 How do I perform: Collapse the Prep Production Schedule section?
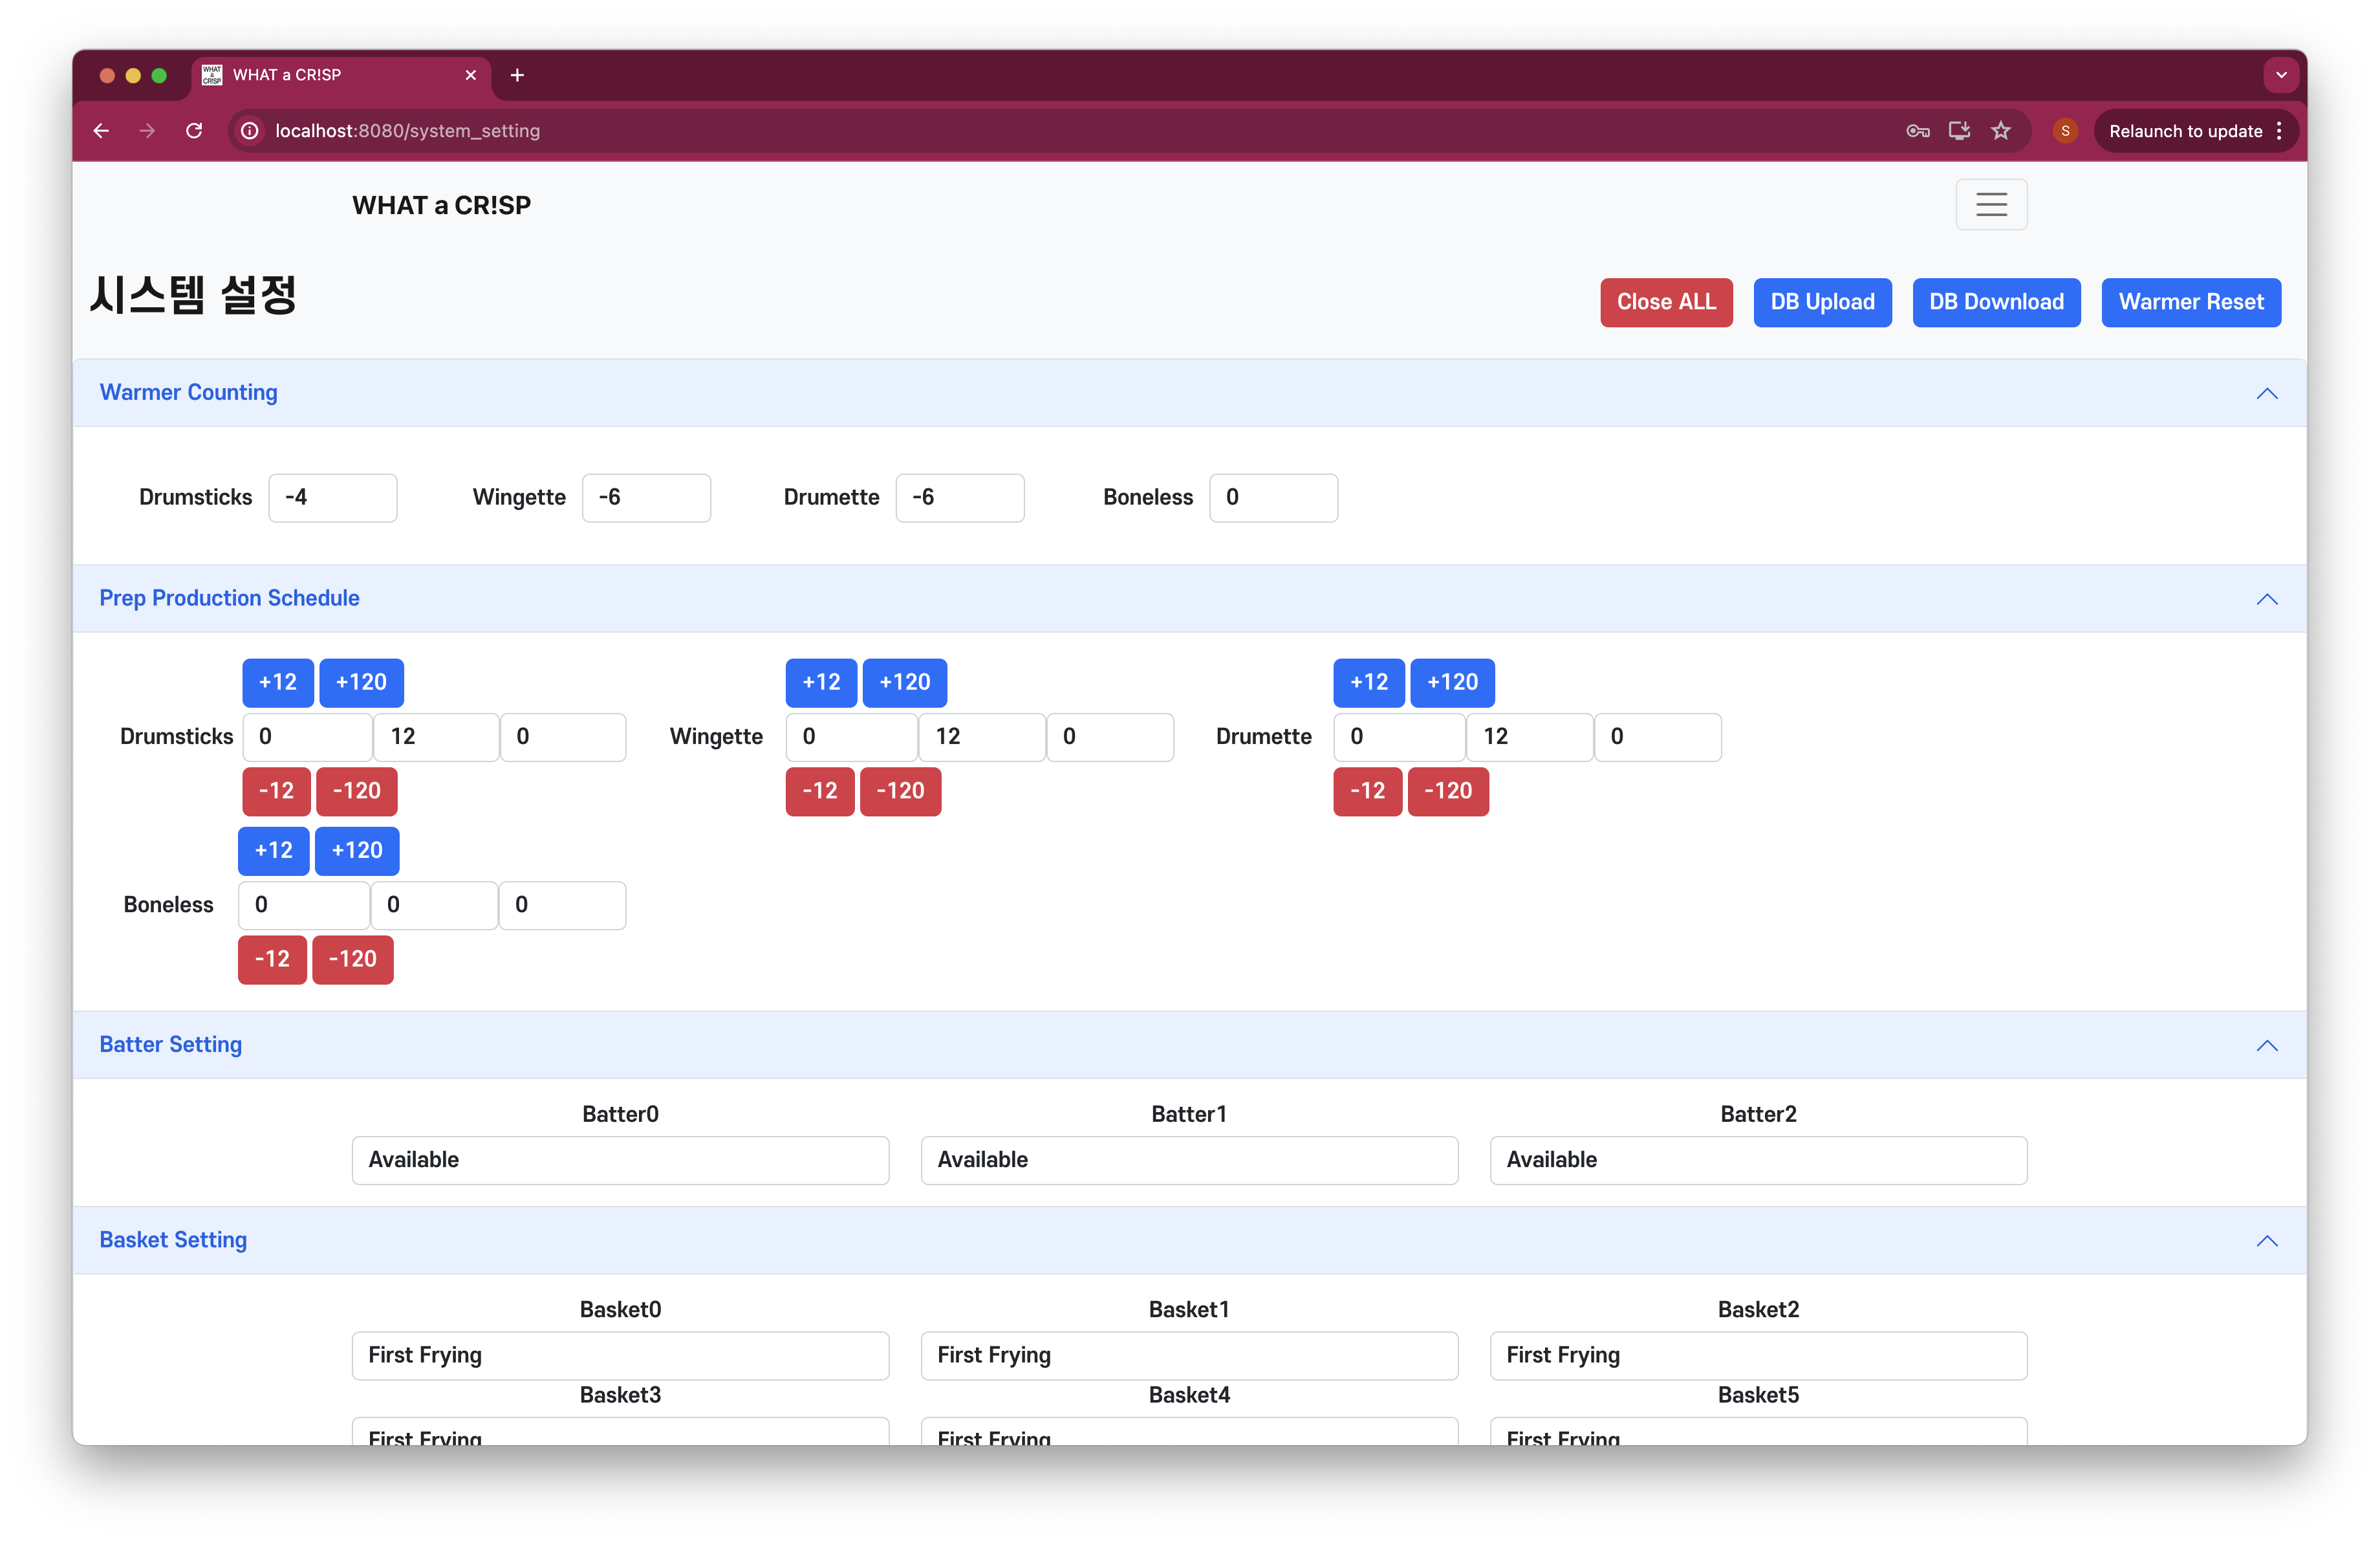click(x=2266, y=599)
